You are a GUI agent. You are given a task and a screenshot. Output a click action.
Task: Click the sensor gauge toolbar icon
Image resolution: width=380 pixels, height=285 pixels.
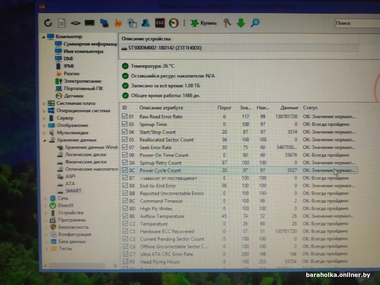[173, 23]
